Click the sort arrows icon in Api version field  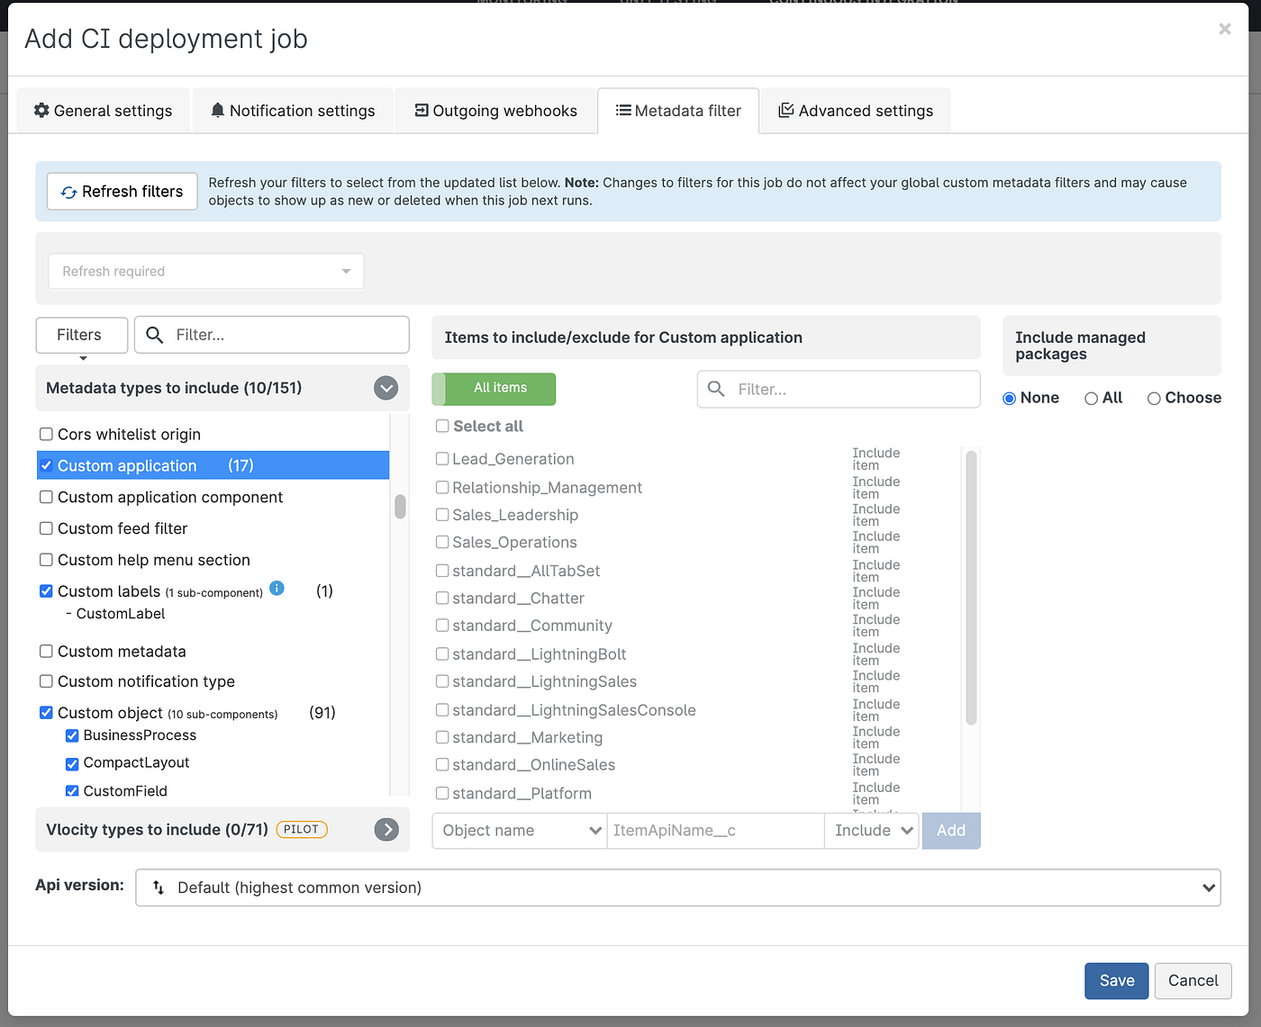[158, 887]
